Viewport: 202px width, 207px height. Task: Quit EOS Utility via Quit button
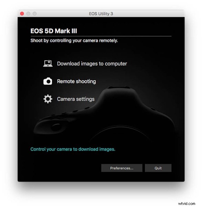tap(158, 168)
